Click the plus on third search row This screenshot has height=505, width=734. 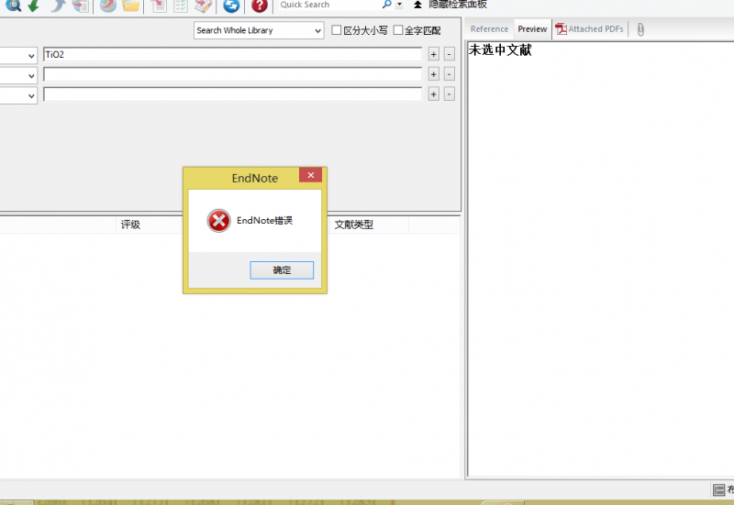coord(433,94)
